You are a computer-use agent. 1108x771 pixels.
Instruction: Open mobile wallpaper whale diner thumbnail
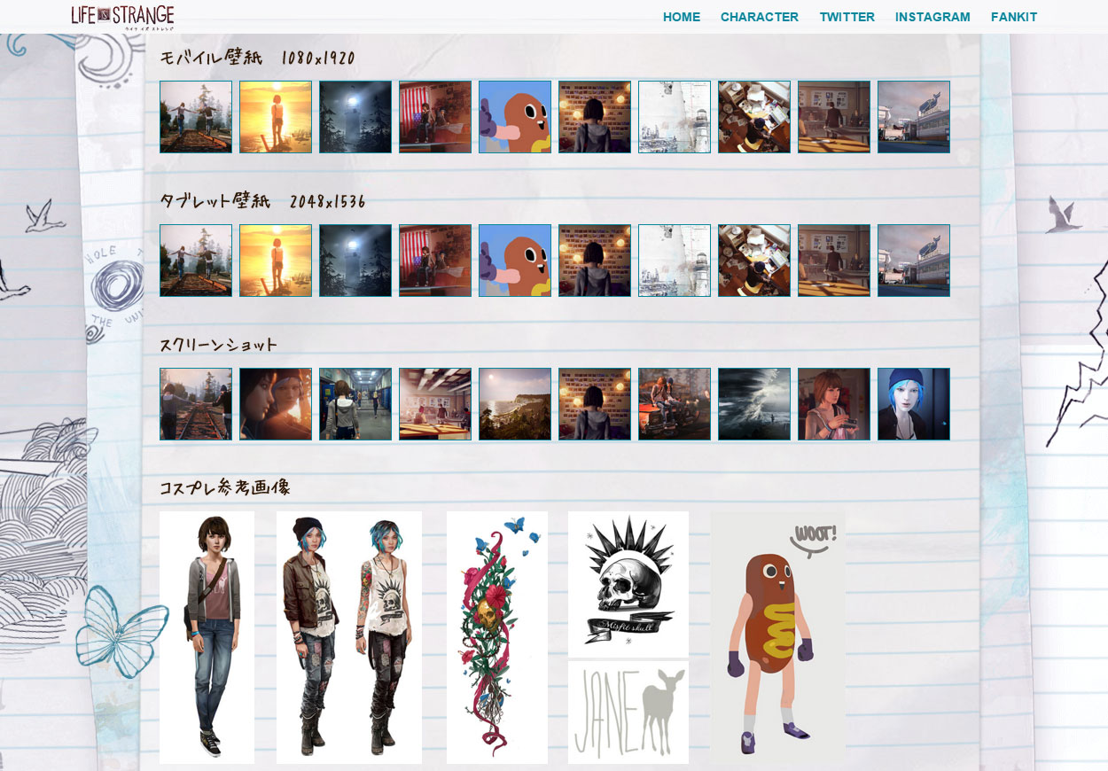coord(914,117)
